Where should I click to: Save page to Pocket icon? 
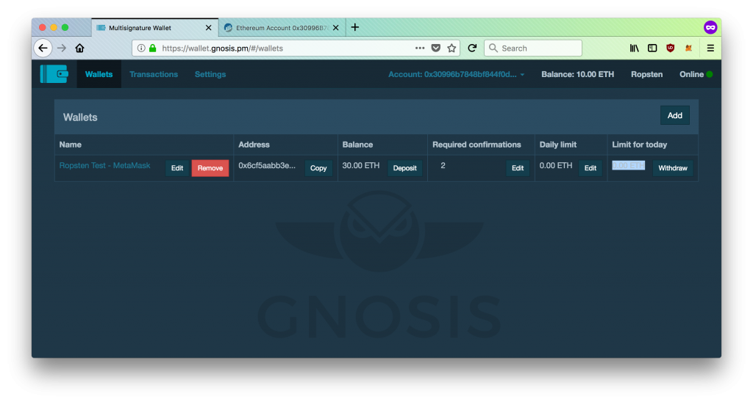coord(435,48)
